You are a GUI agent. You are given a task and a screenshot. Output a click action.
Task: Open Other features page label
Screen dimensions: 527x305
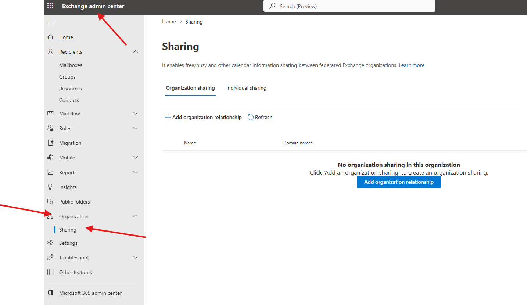(x=75, y=272)
